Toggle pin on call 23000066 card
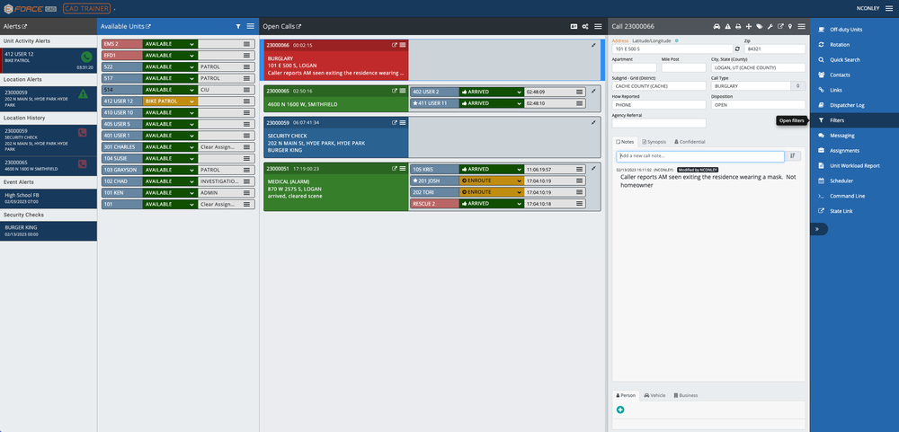Image resolution: width=899 pixels, height=432 pixels. coord(593,45)
